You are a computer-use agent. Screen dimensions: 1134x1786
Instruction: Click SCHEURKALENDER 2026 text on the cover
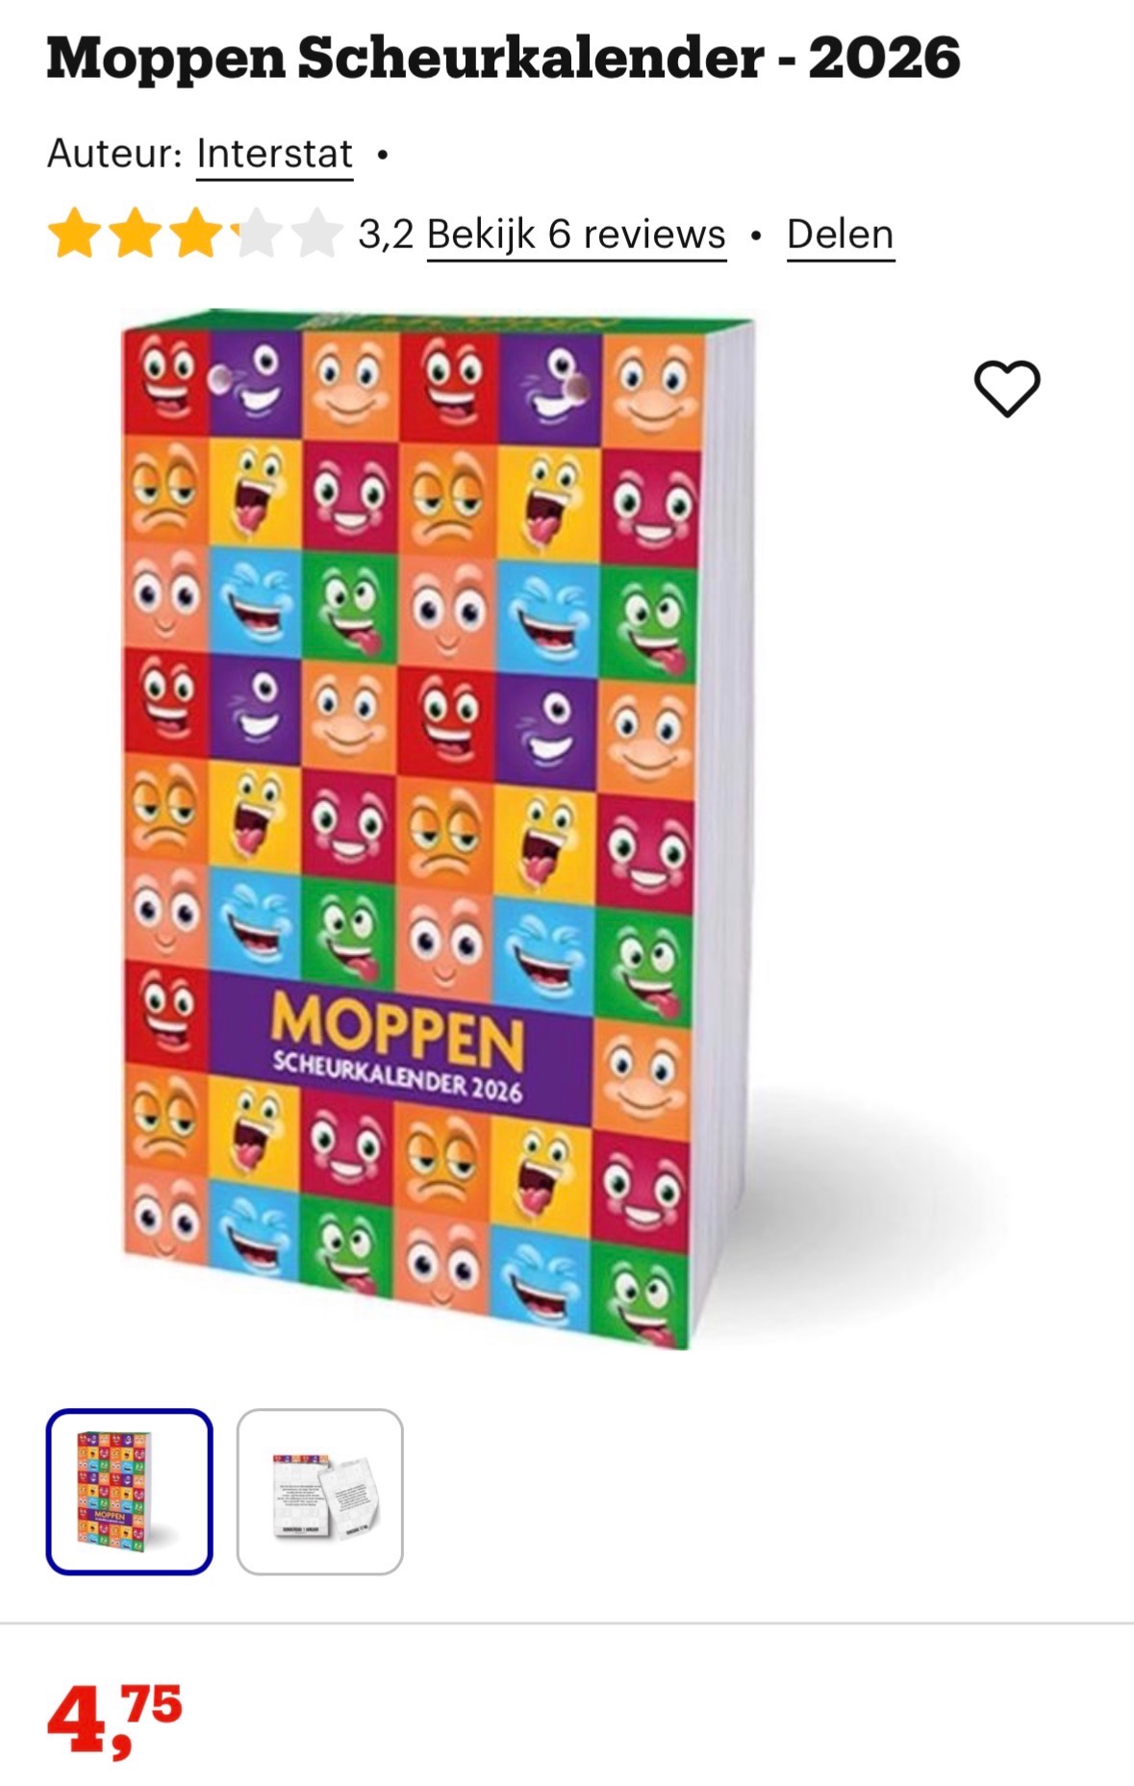(x=397, y=1077)
